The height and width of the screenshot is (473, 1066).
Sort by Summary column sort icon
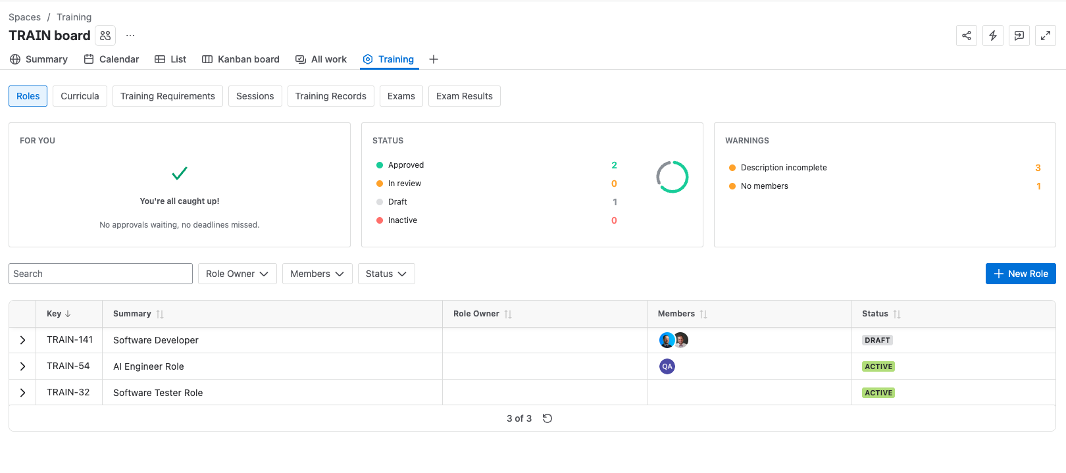(x=160, y=314)
